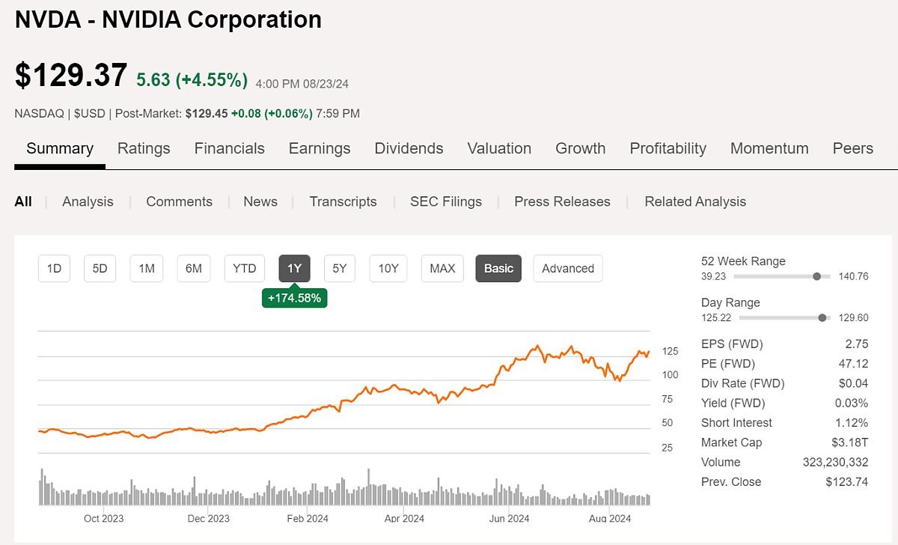Switch to the Basic chart view

(499, 268)
